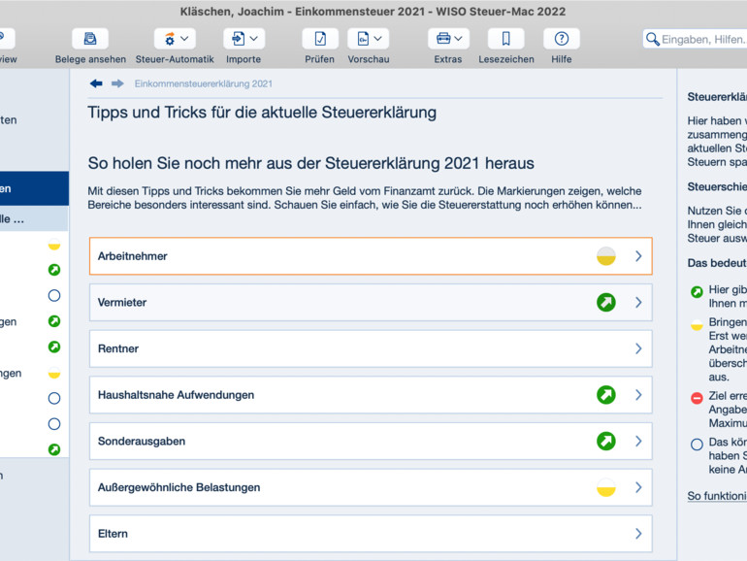The width and height of the screenshot is (747, 561).
Task: Open Hilfe question mark icon
Action: [x=562, y=39]
